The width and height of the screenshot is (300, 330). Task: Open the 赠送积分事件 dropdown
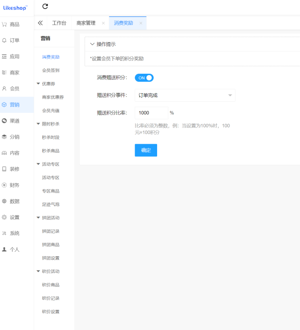coord(185,95)
